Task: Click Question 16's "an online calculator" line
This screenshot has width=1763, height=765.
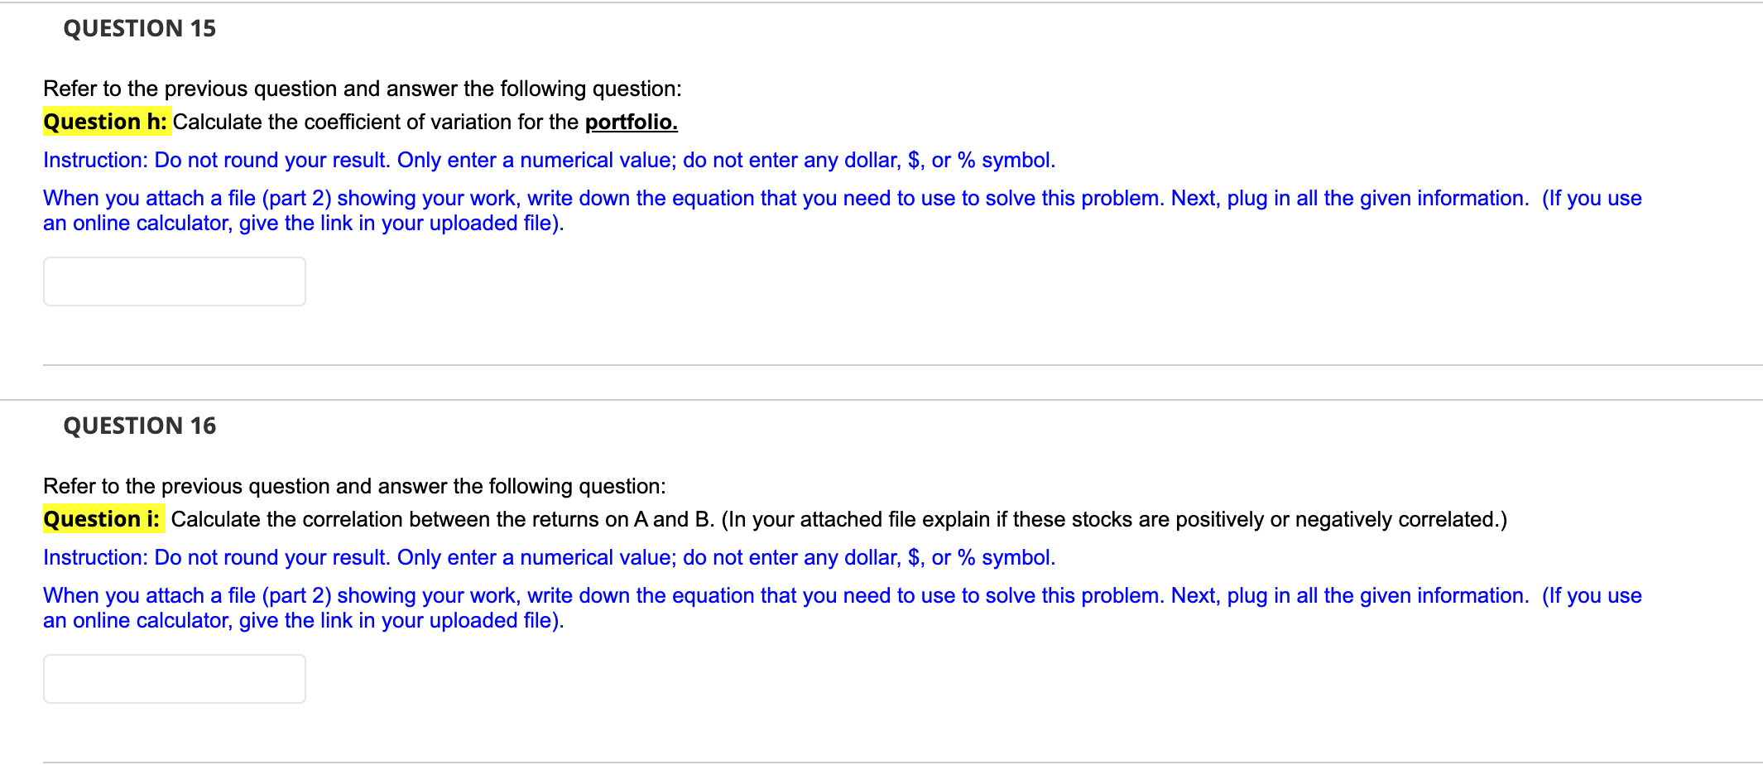Action: pos(303,621)
